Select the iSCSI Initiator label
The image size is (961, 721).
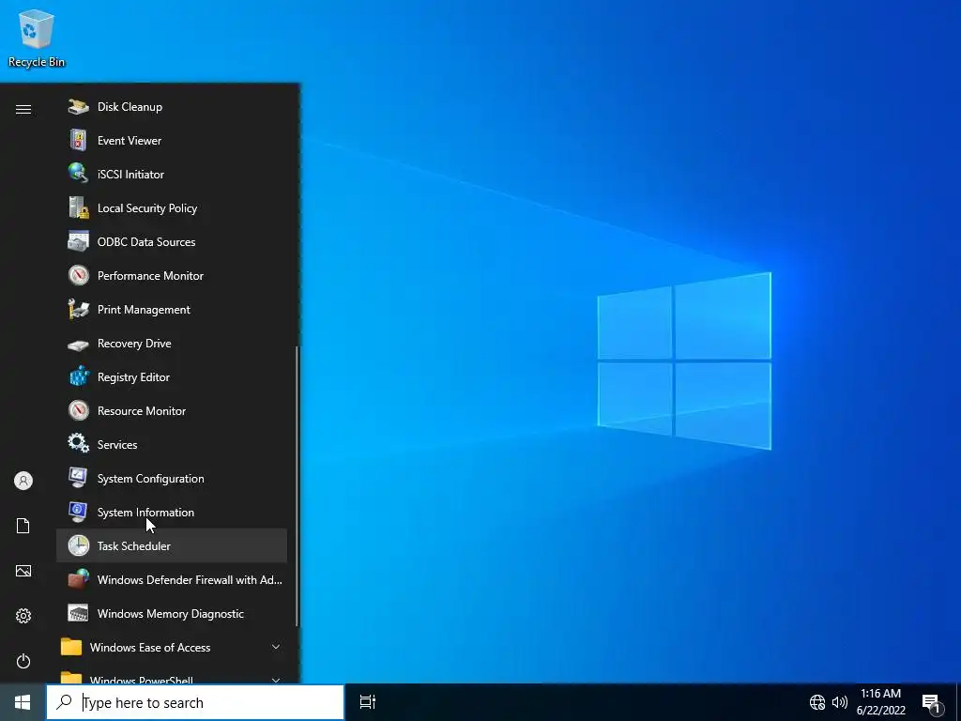[x=130, y=174]
